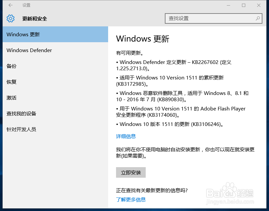Click the search magnifier icon
The height and width of the screenshot is (211, 269).
click(x=258, y=18)
